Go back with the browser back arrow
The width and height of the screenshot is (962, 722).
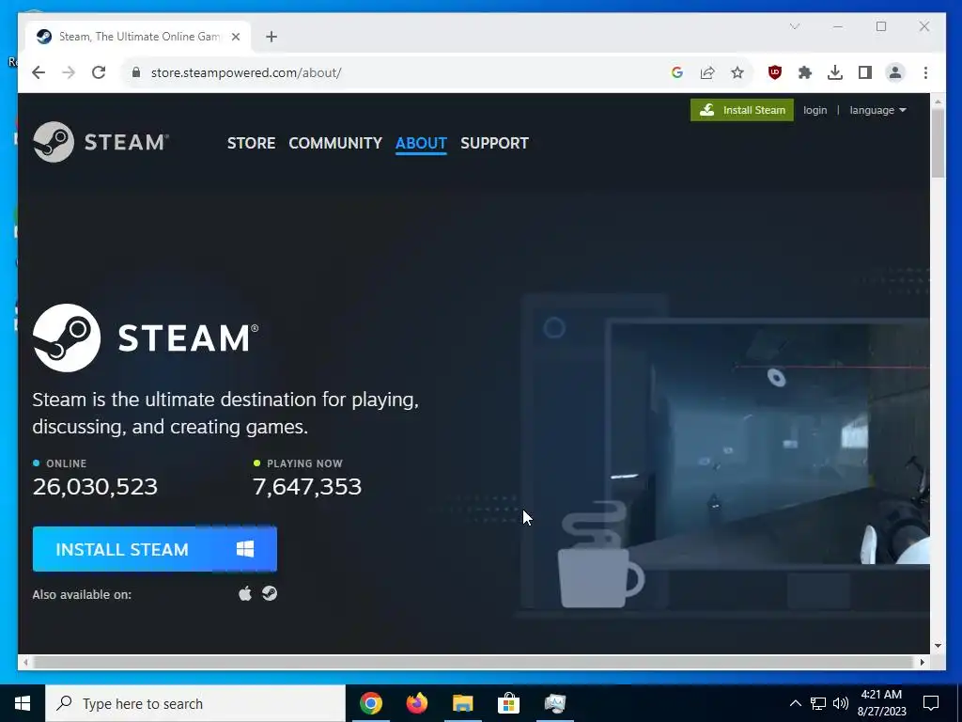tap(39, 72)
